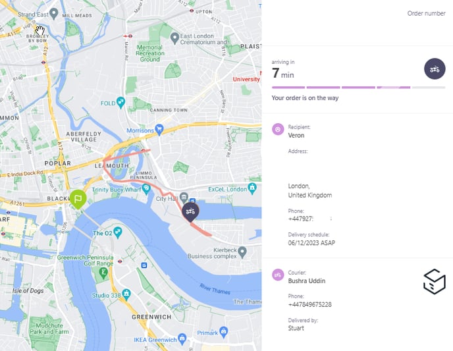Select the Morrisons shopping pin
Viewport: 453px width, 351px height.
(159, 130)
